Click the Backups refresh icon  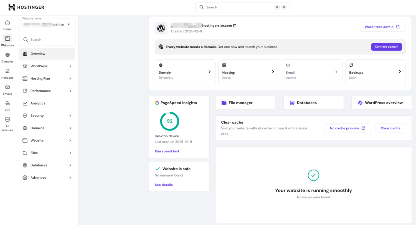tap(351, 65)
